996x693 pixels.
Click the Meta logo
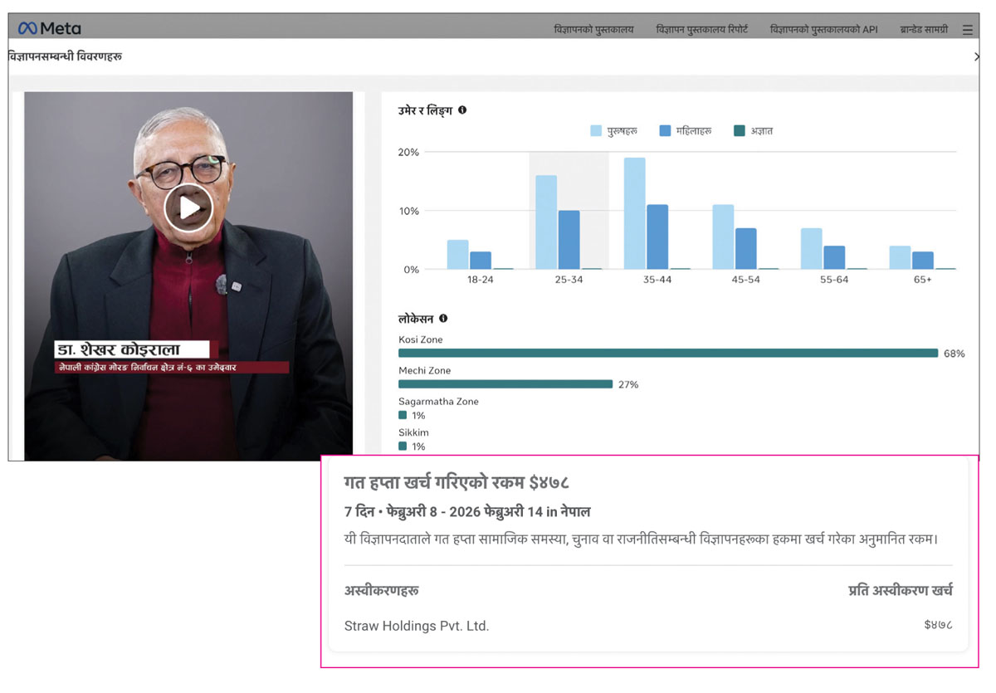pyautogui.click(x=50, y=28)
